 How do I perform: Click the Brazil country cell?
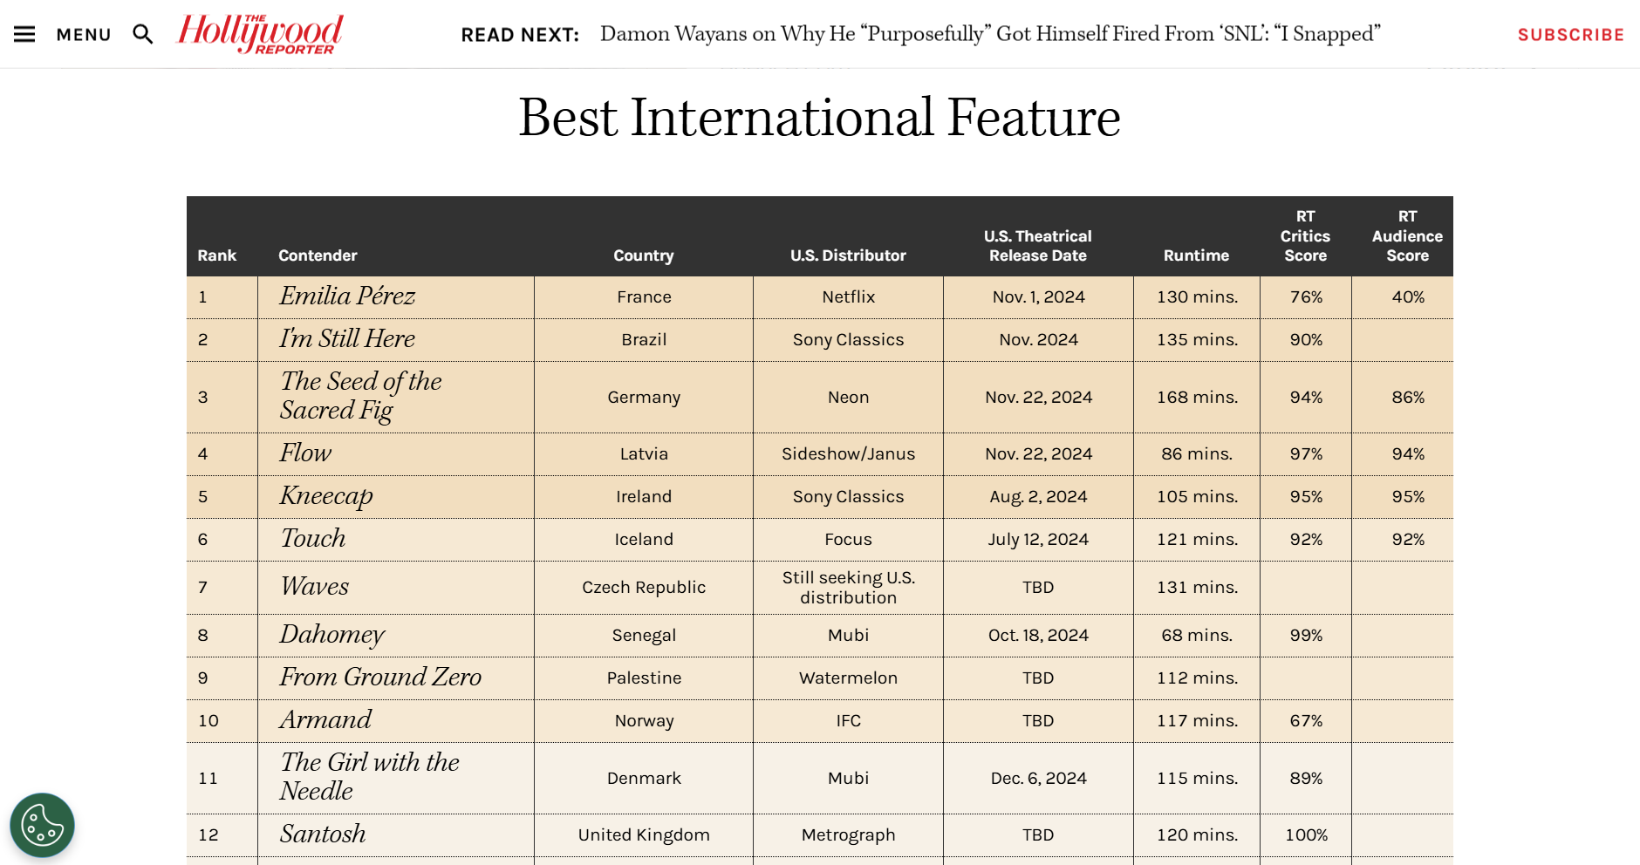(x=644, y=340)
